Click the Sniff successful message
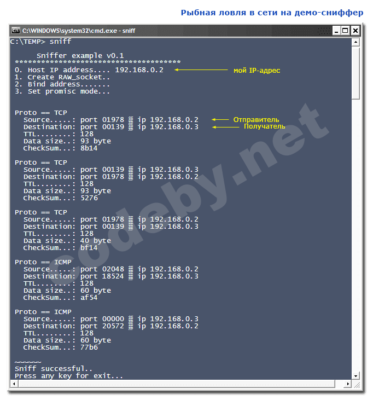This screenshot has height=400, width=373. [x=54, y=369]
